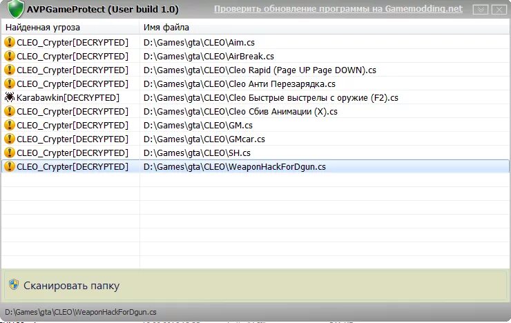Click warning icon for GMcar.cs row
The width and height of the screenshot is (511, 323).
coord(10,139)
